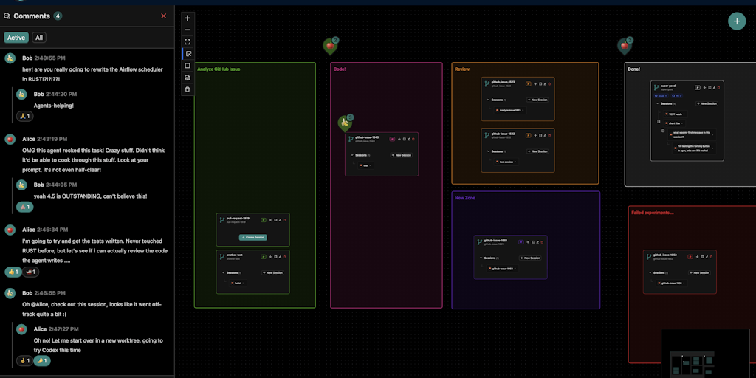756x378 pixels.
Task: Select the trash eraser tool
Action: point(188,89)
